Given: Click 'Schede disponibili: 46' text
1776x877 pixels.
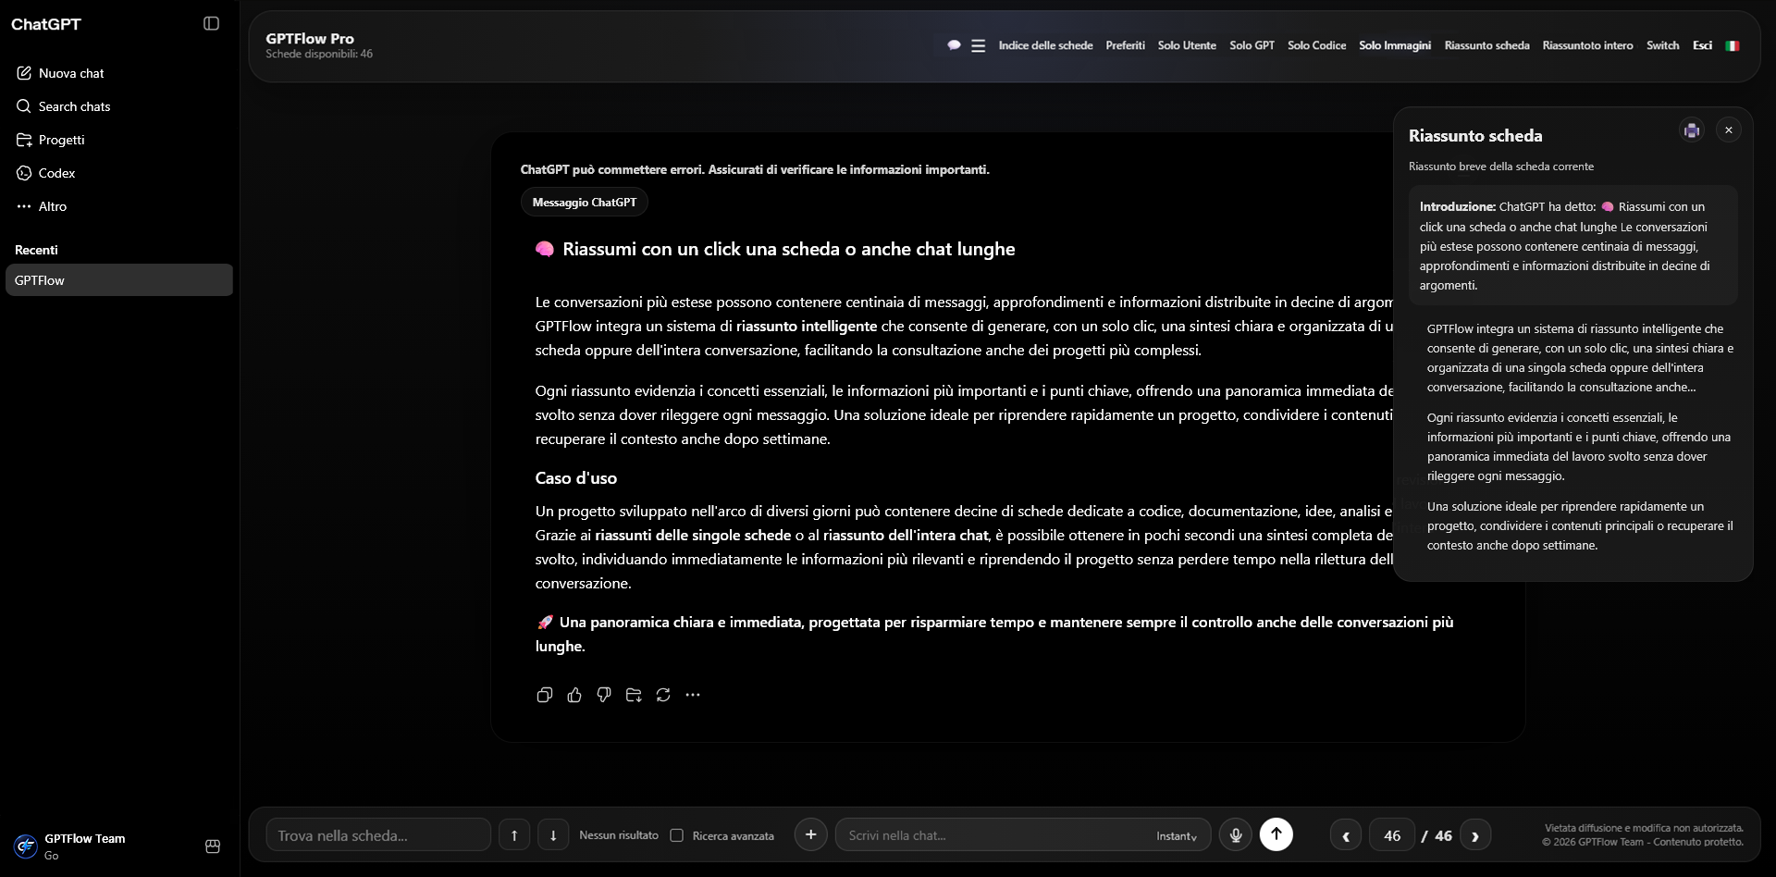Looking at the screenshot, I should point(319,55).
